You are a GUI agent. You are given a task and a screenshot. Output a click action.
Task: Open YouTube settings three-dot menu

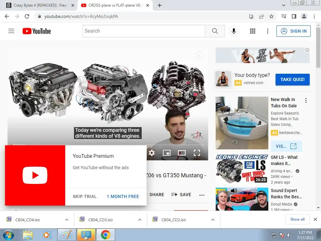pyautogui.click(x=268, y=31)
